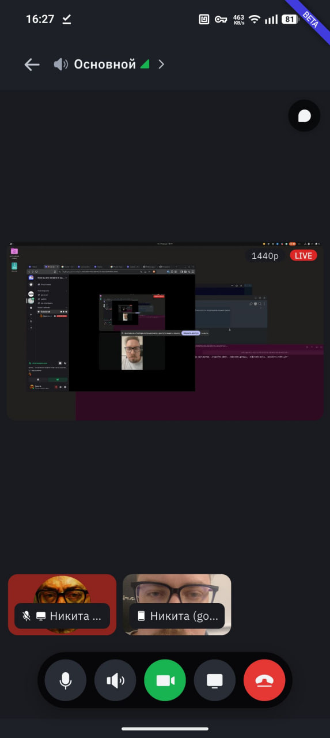330x738 pixels.
Task: Toggle the microphone on or off
Action: coord(66,680)
